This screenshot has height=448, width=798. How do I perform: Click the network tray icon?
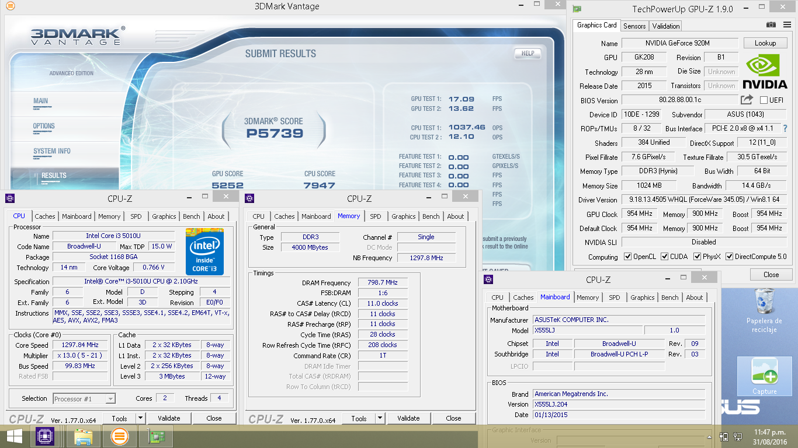(737, 436)
